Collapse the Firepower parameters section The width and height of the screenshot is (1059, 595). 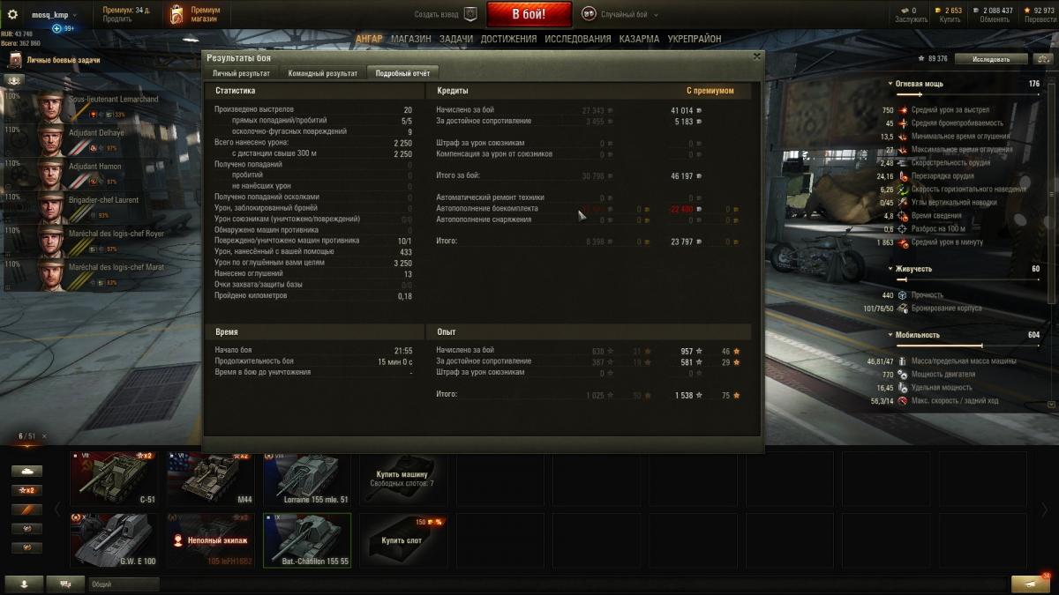pos(890,84)
